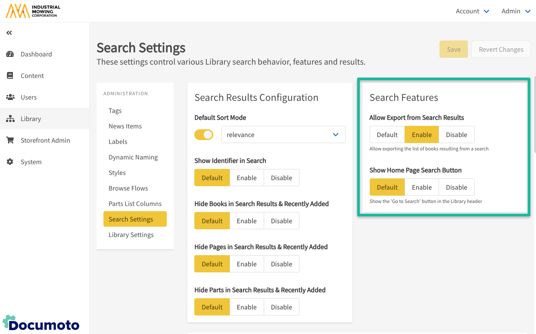Go to Library Settings page
536x334 pixels.
[x=131, y=235]
